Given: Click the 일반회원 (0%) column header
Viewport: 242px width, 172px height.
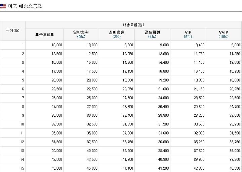Looking at the screenshot, I should pos(81,35).
